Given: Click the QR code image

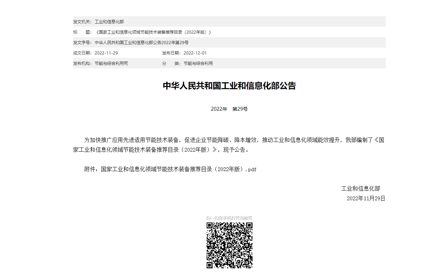Looking at the screenshot, I should (230, 245).
